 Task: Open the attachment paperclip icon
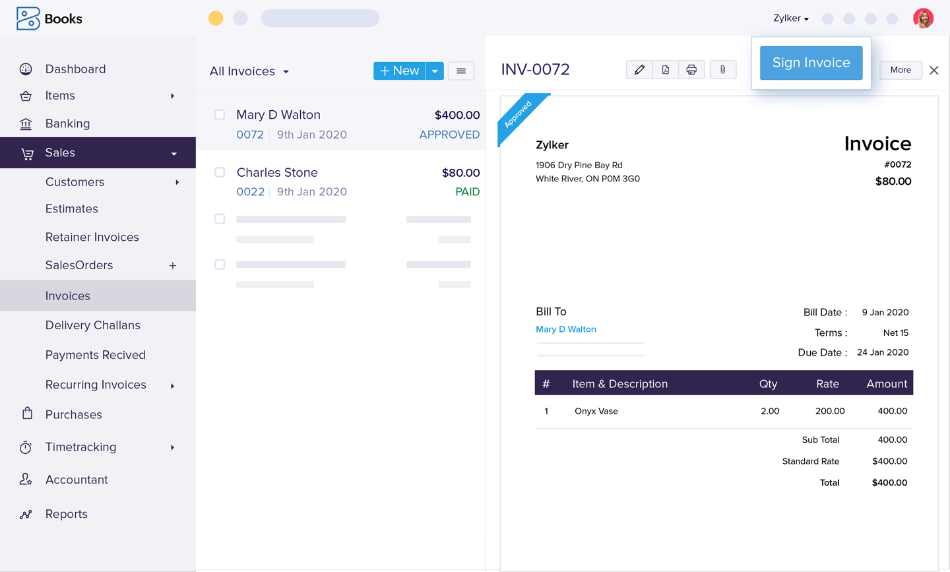[723, 69]
